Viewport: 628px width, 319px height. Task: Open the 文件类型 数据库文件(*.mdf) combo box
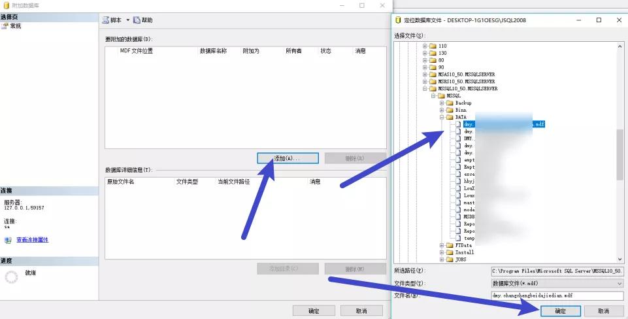[x=557, y=283]
